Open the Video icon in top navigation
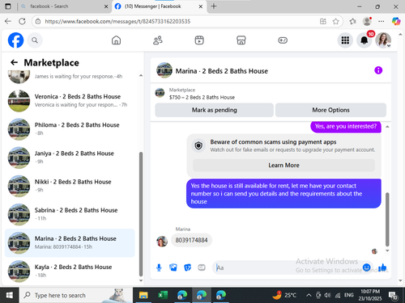Image resolution: width=405 pixels, height=303 pixels. [199, 40]
